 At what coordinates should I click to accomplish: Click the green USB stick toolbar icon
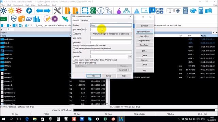(x=65, y=19)
